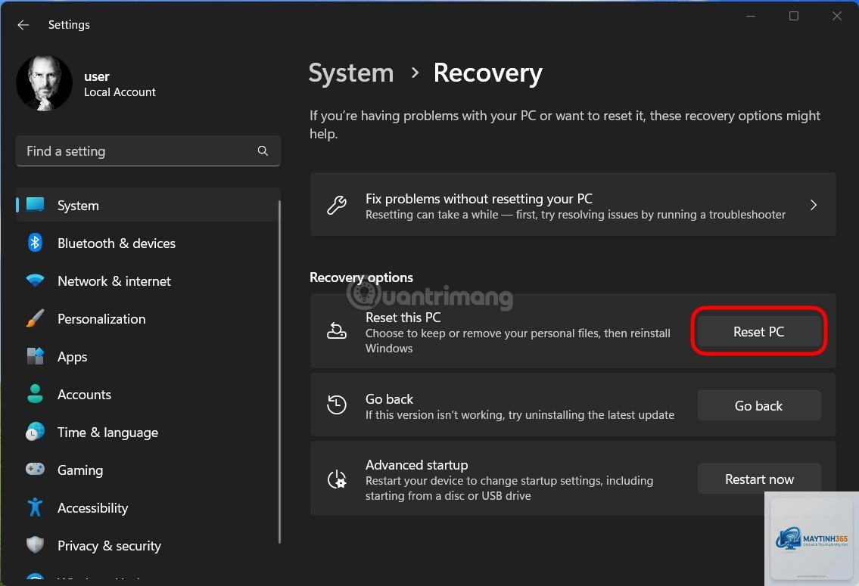859x586 pixels.
Task: Click the search magnifier icon
Action: click(263, 150)
